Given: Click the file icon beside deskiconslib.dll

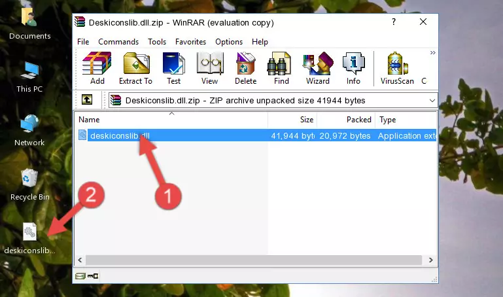Looking at the screenshot, I should click(82, 135).
